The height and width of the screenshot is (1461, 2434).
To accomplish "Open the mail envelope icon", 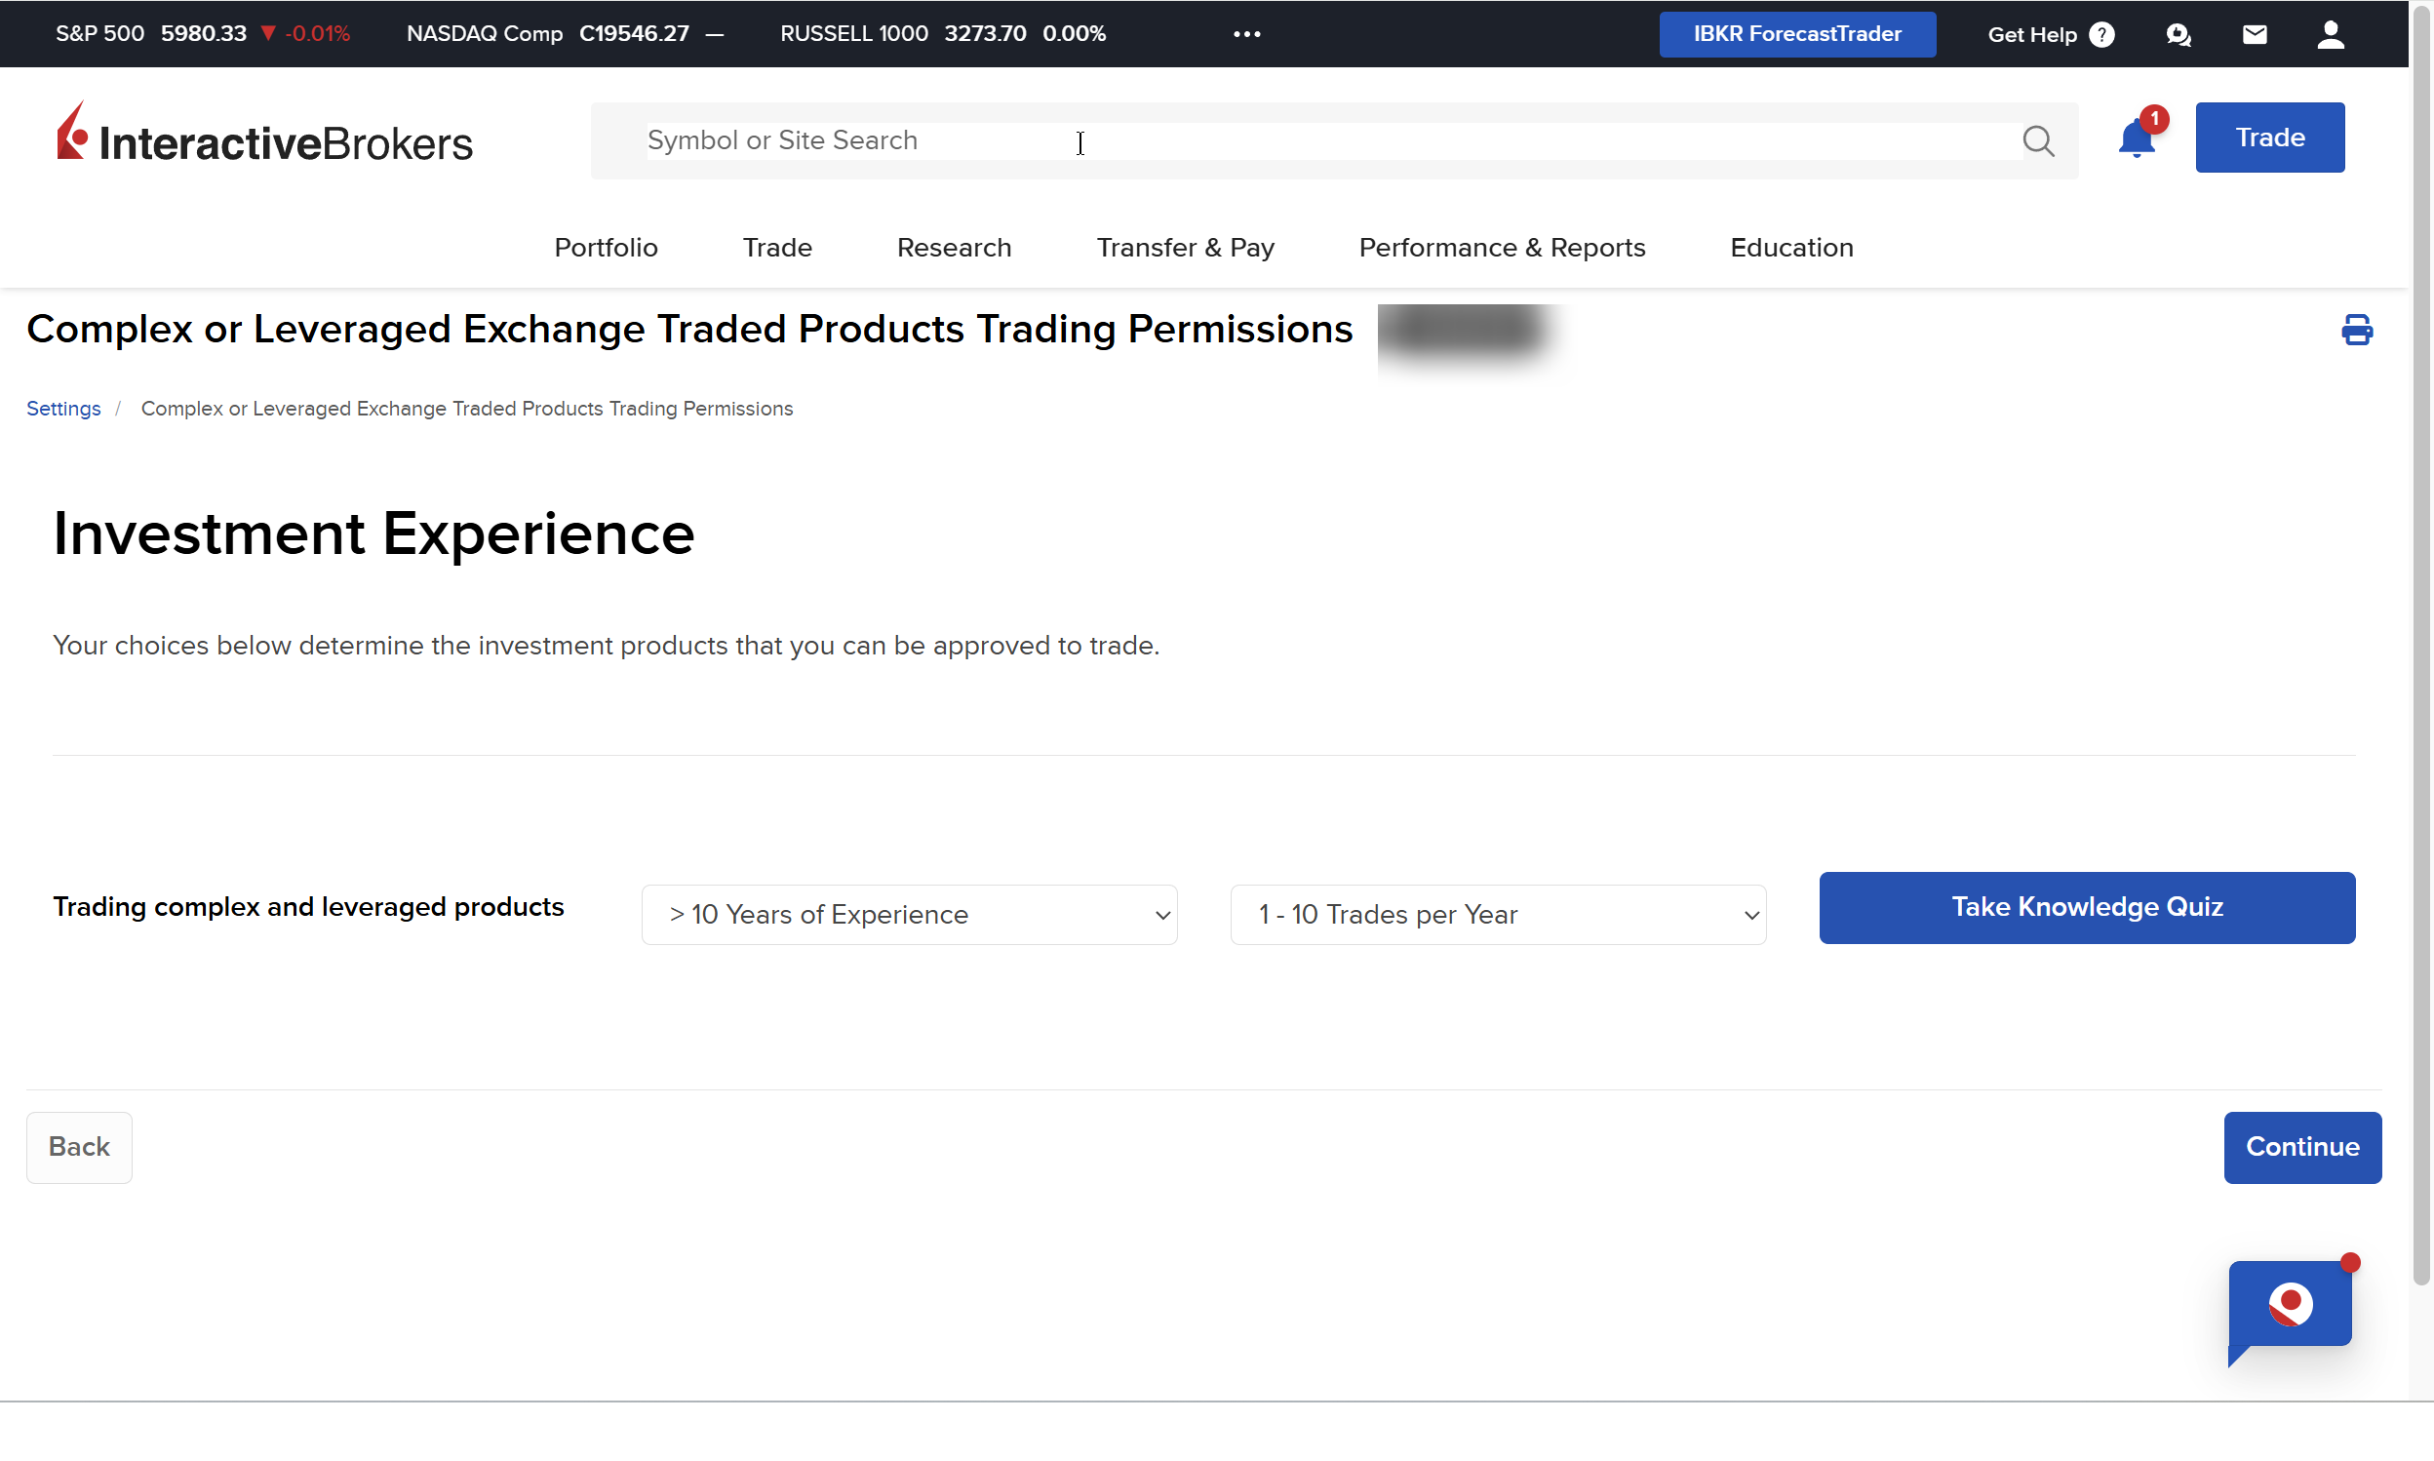I will (x=2254, y=34).
